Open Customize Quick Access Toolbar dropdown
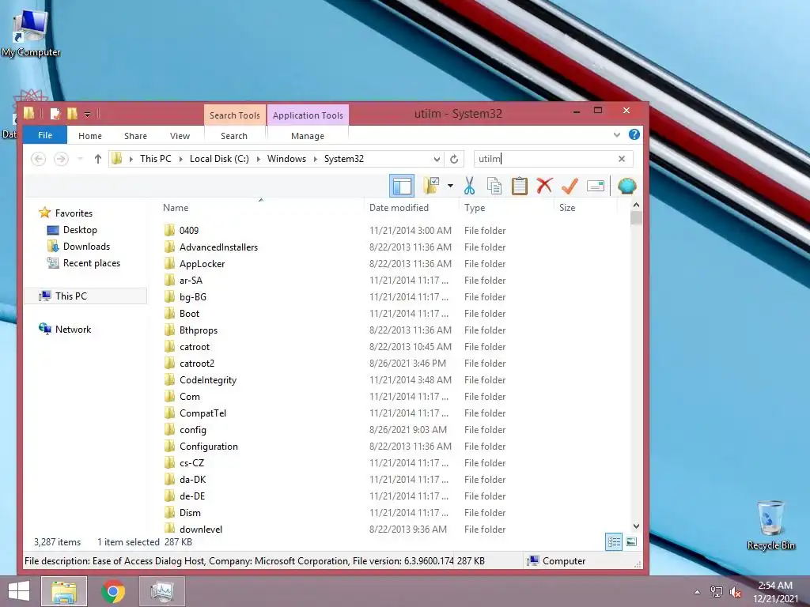 87,114
